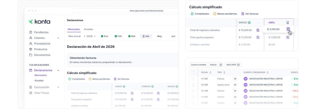Screen dimensions: 316x109
Task: Go to previous year before 2026
Action: [85, 36]
